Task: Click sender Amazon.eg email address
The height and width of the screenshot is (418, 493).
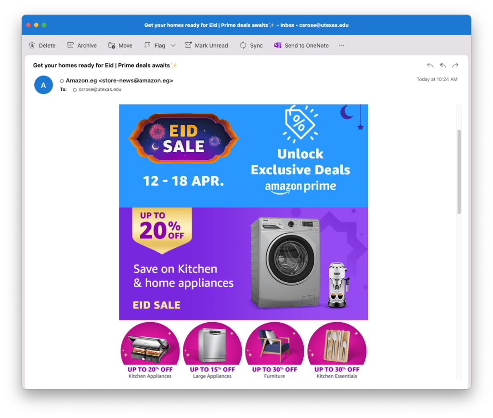Action: (x=119, y=81)
